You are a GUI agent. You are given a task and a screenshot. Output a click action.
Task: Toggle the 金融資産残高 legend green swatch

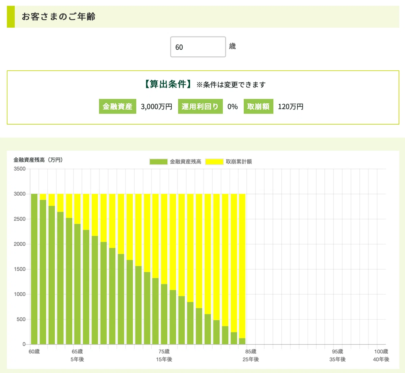pos(158,161)
